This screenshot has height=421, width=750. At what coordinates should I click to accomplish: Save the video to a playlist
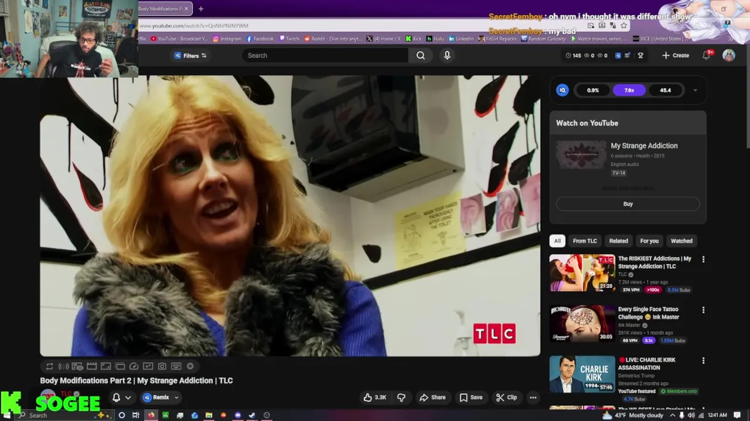471,398
